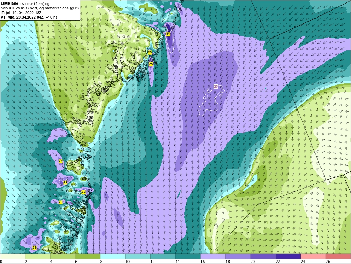Click the legend scale number 2
351x264 pixels.
coord(26,262)
